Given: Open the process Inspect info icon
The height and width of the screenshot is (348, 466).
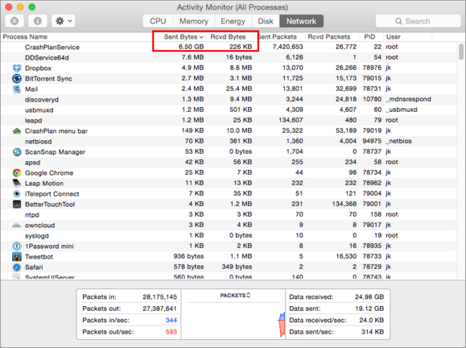Looking at the screenshot, I should click(x=38, y=21).
